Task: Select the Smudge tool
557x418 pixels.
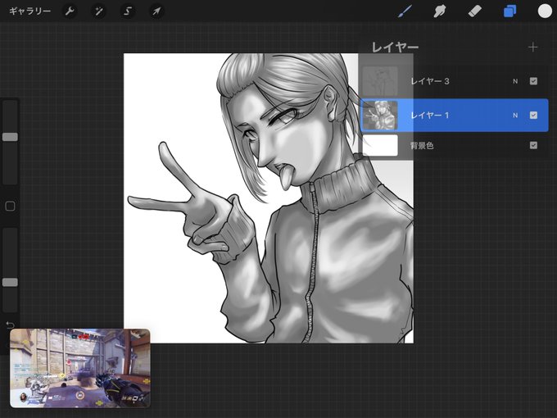Action: (440, 11)
